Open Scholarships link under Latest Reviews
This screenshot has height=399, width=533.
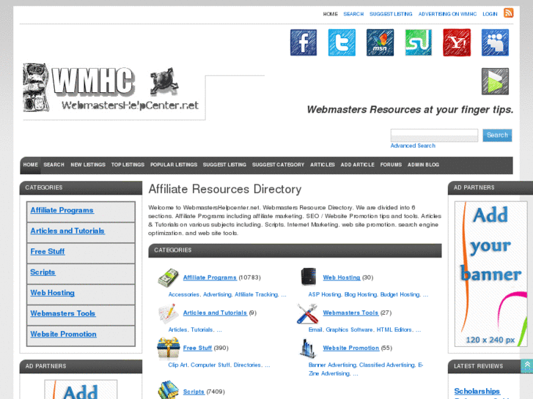point(477,391)
